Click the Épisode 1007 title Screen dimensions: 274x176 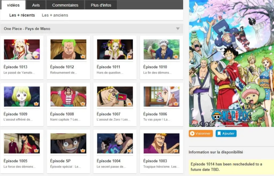[x=109, y=114]
